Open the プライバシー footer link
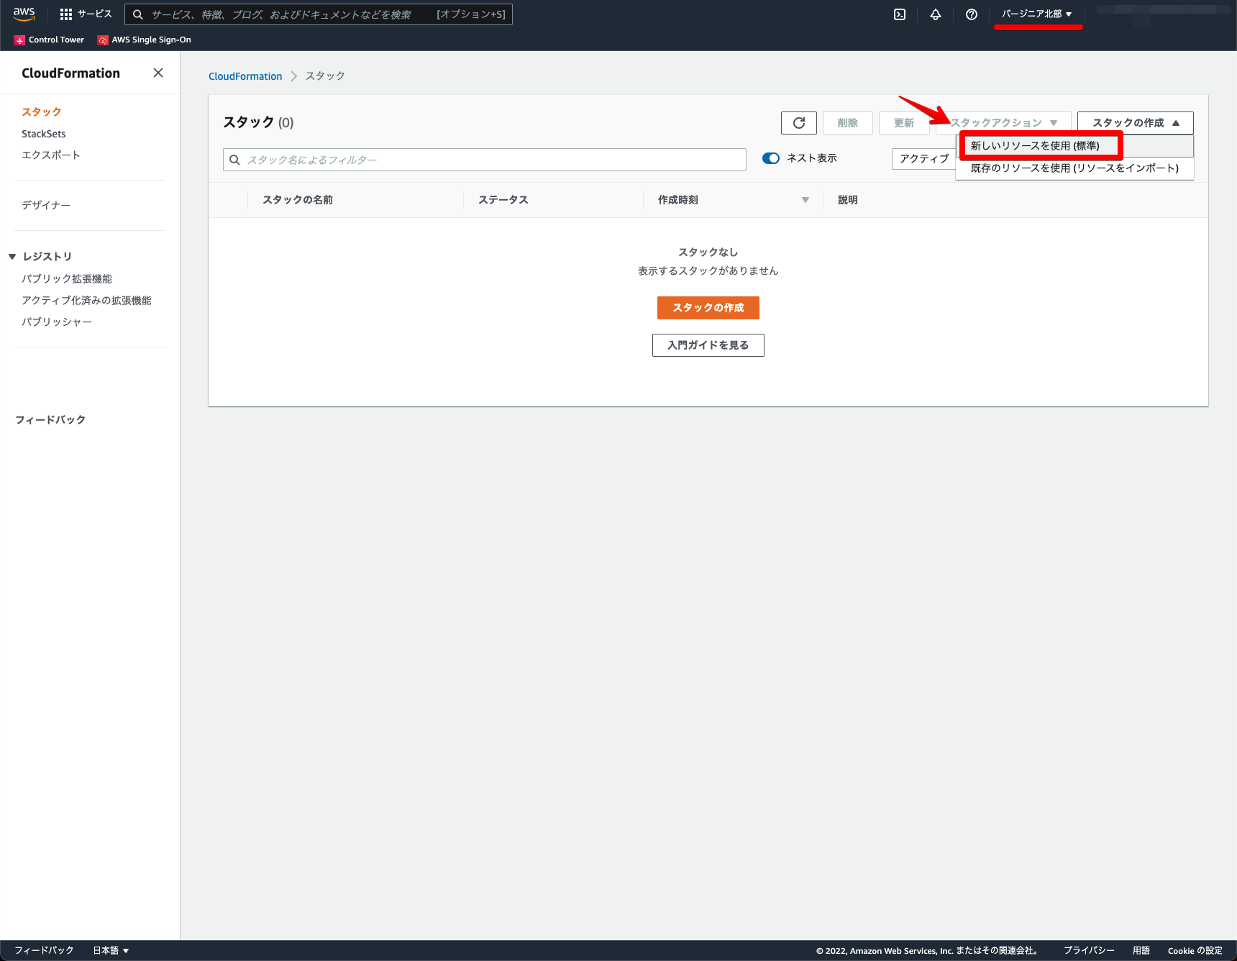Image resolution: width=1237 pixels, height=961 pixels. (x=1089, y=950)
